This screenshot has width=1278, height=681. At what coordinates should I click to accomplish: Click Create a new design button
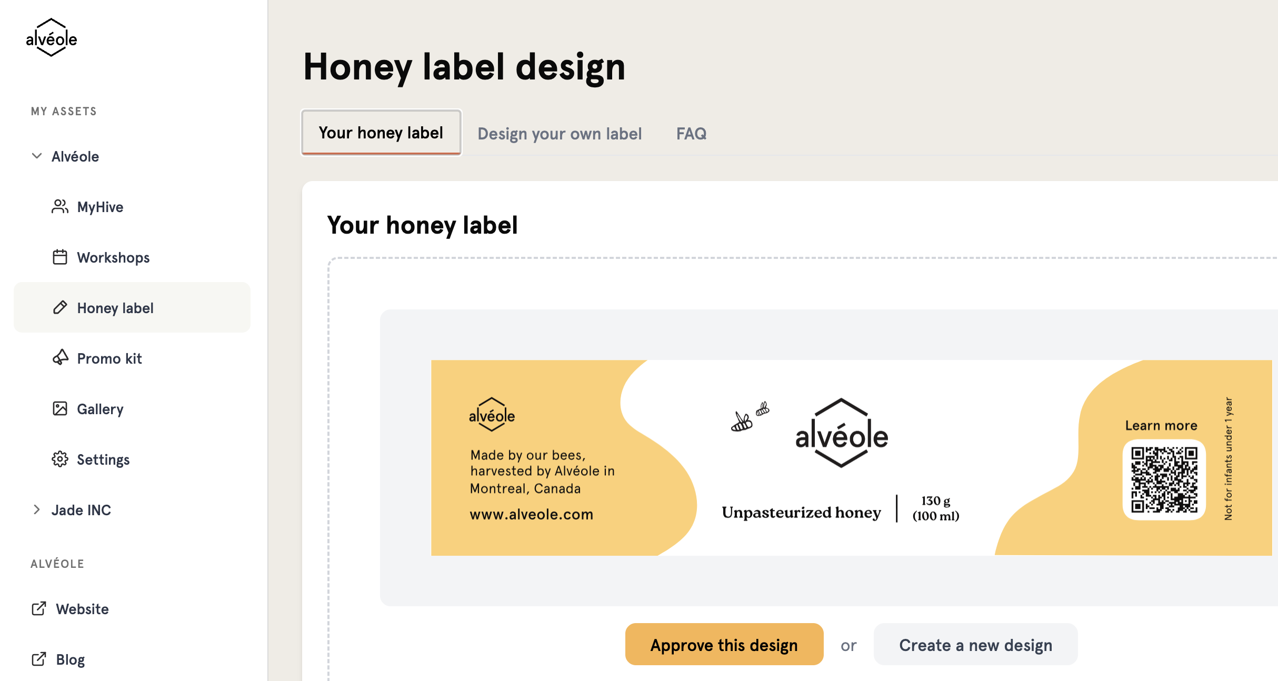tap(975, 645)
